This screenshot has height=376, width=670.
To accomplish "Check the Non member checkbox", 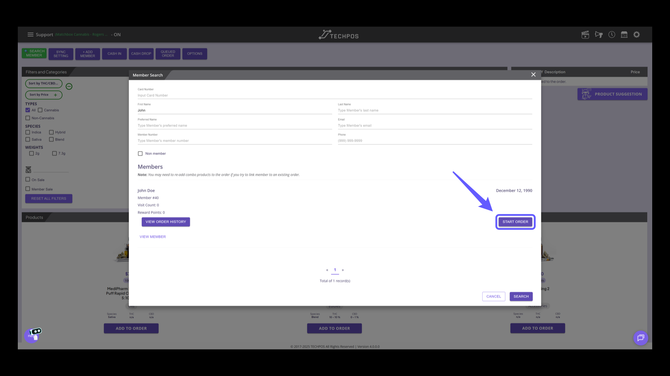I will pyautogui.click(x=140, y=153).
